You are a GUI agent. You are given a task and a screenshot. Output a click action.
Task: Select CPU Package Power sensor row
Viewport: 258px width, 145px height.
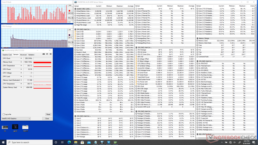[165, 70]
